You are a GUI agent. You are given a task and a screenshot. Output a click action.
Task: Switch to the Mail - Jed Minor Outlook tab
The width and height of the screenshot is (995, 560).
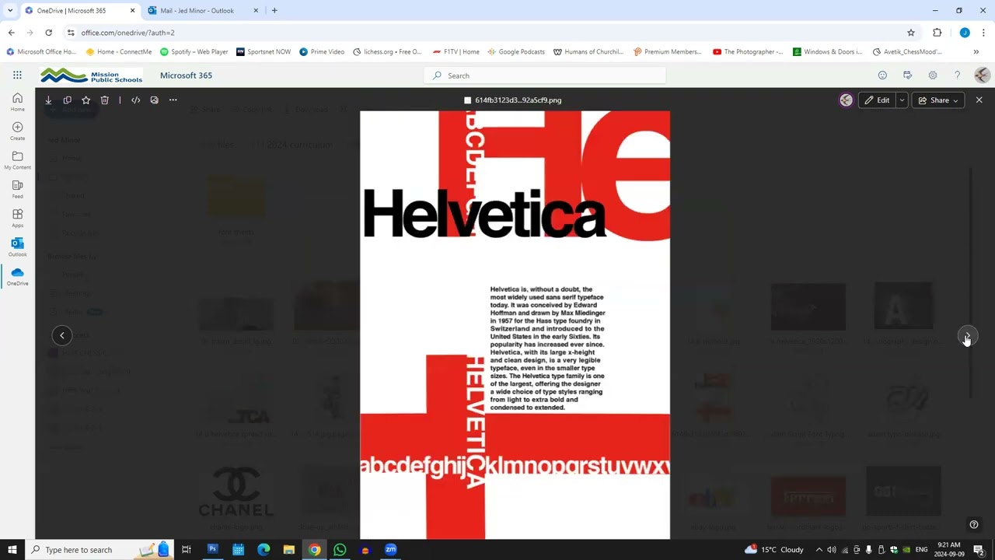tap(202, 11)
